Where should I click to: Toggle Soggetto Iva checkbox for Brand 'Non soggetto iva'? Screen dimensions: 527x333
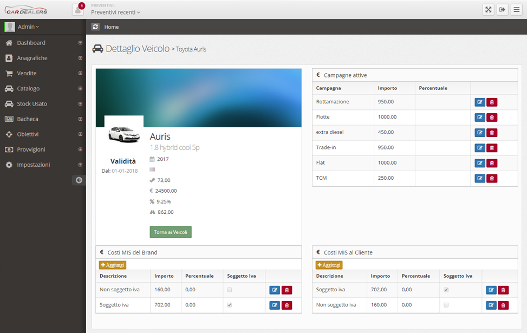[x=230, y=290]
